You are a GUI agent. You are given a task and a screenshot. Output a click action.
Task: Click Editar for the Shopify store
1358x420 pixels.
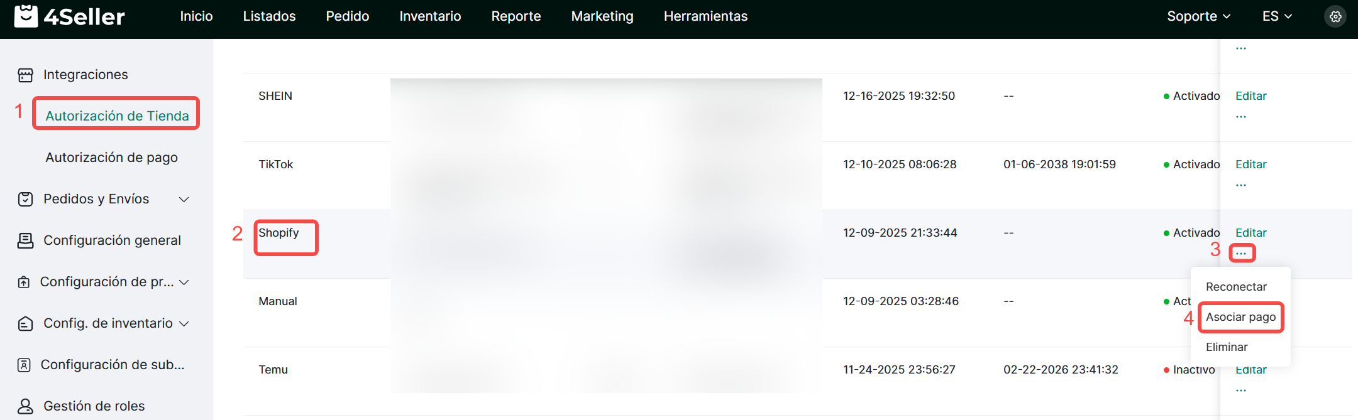(1250, 233)
